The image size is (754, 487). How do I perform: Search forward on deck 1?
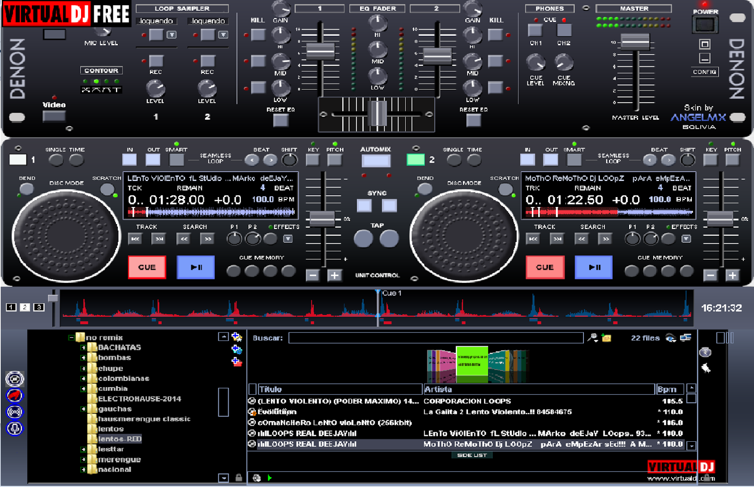click(x=208, y=239)
